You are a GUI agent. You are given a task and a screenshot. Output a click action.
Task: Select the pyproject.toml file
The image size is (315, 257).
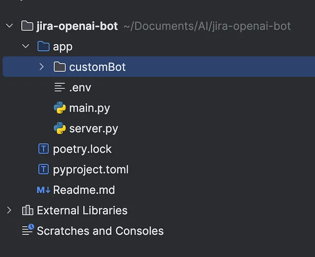tap(91, 169)
